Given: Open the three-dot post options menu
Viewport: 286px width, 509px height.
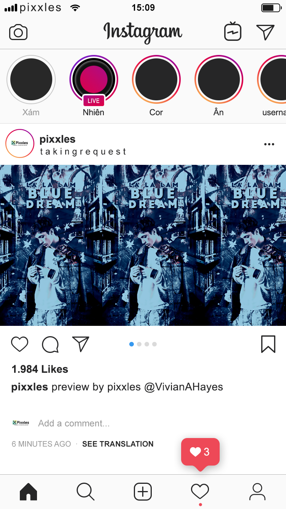Looking at the screenshot, I should (269, 144).
